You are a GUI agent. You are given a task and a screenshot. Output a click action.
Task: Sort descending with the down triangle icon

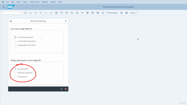[36, 13]
